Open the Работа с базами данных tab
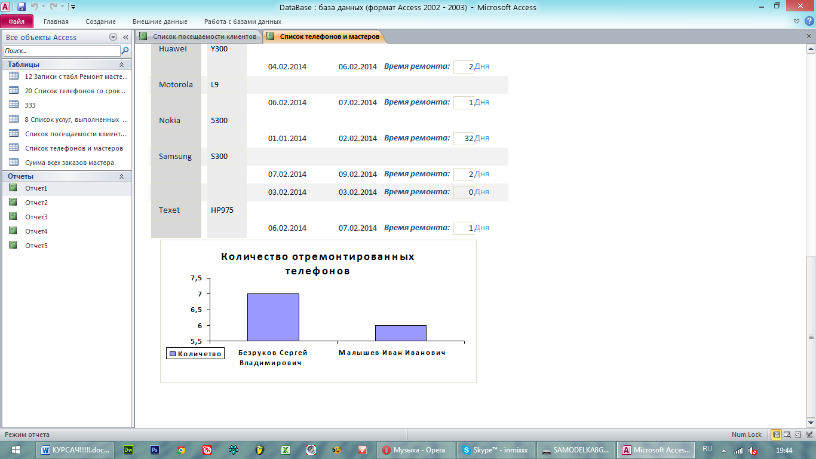The image size is (816, 459). [x=243, y=22]
